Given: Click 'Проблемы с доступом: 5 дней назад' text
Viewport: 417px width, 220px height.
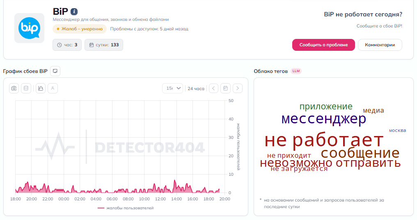Looking at the screenshot, I should click(x=149, y=29).
